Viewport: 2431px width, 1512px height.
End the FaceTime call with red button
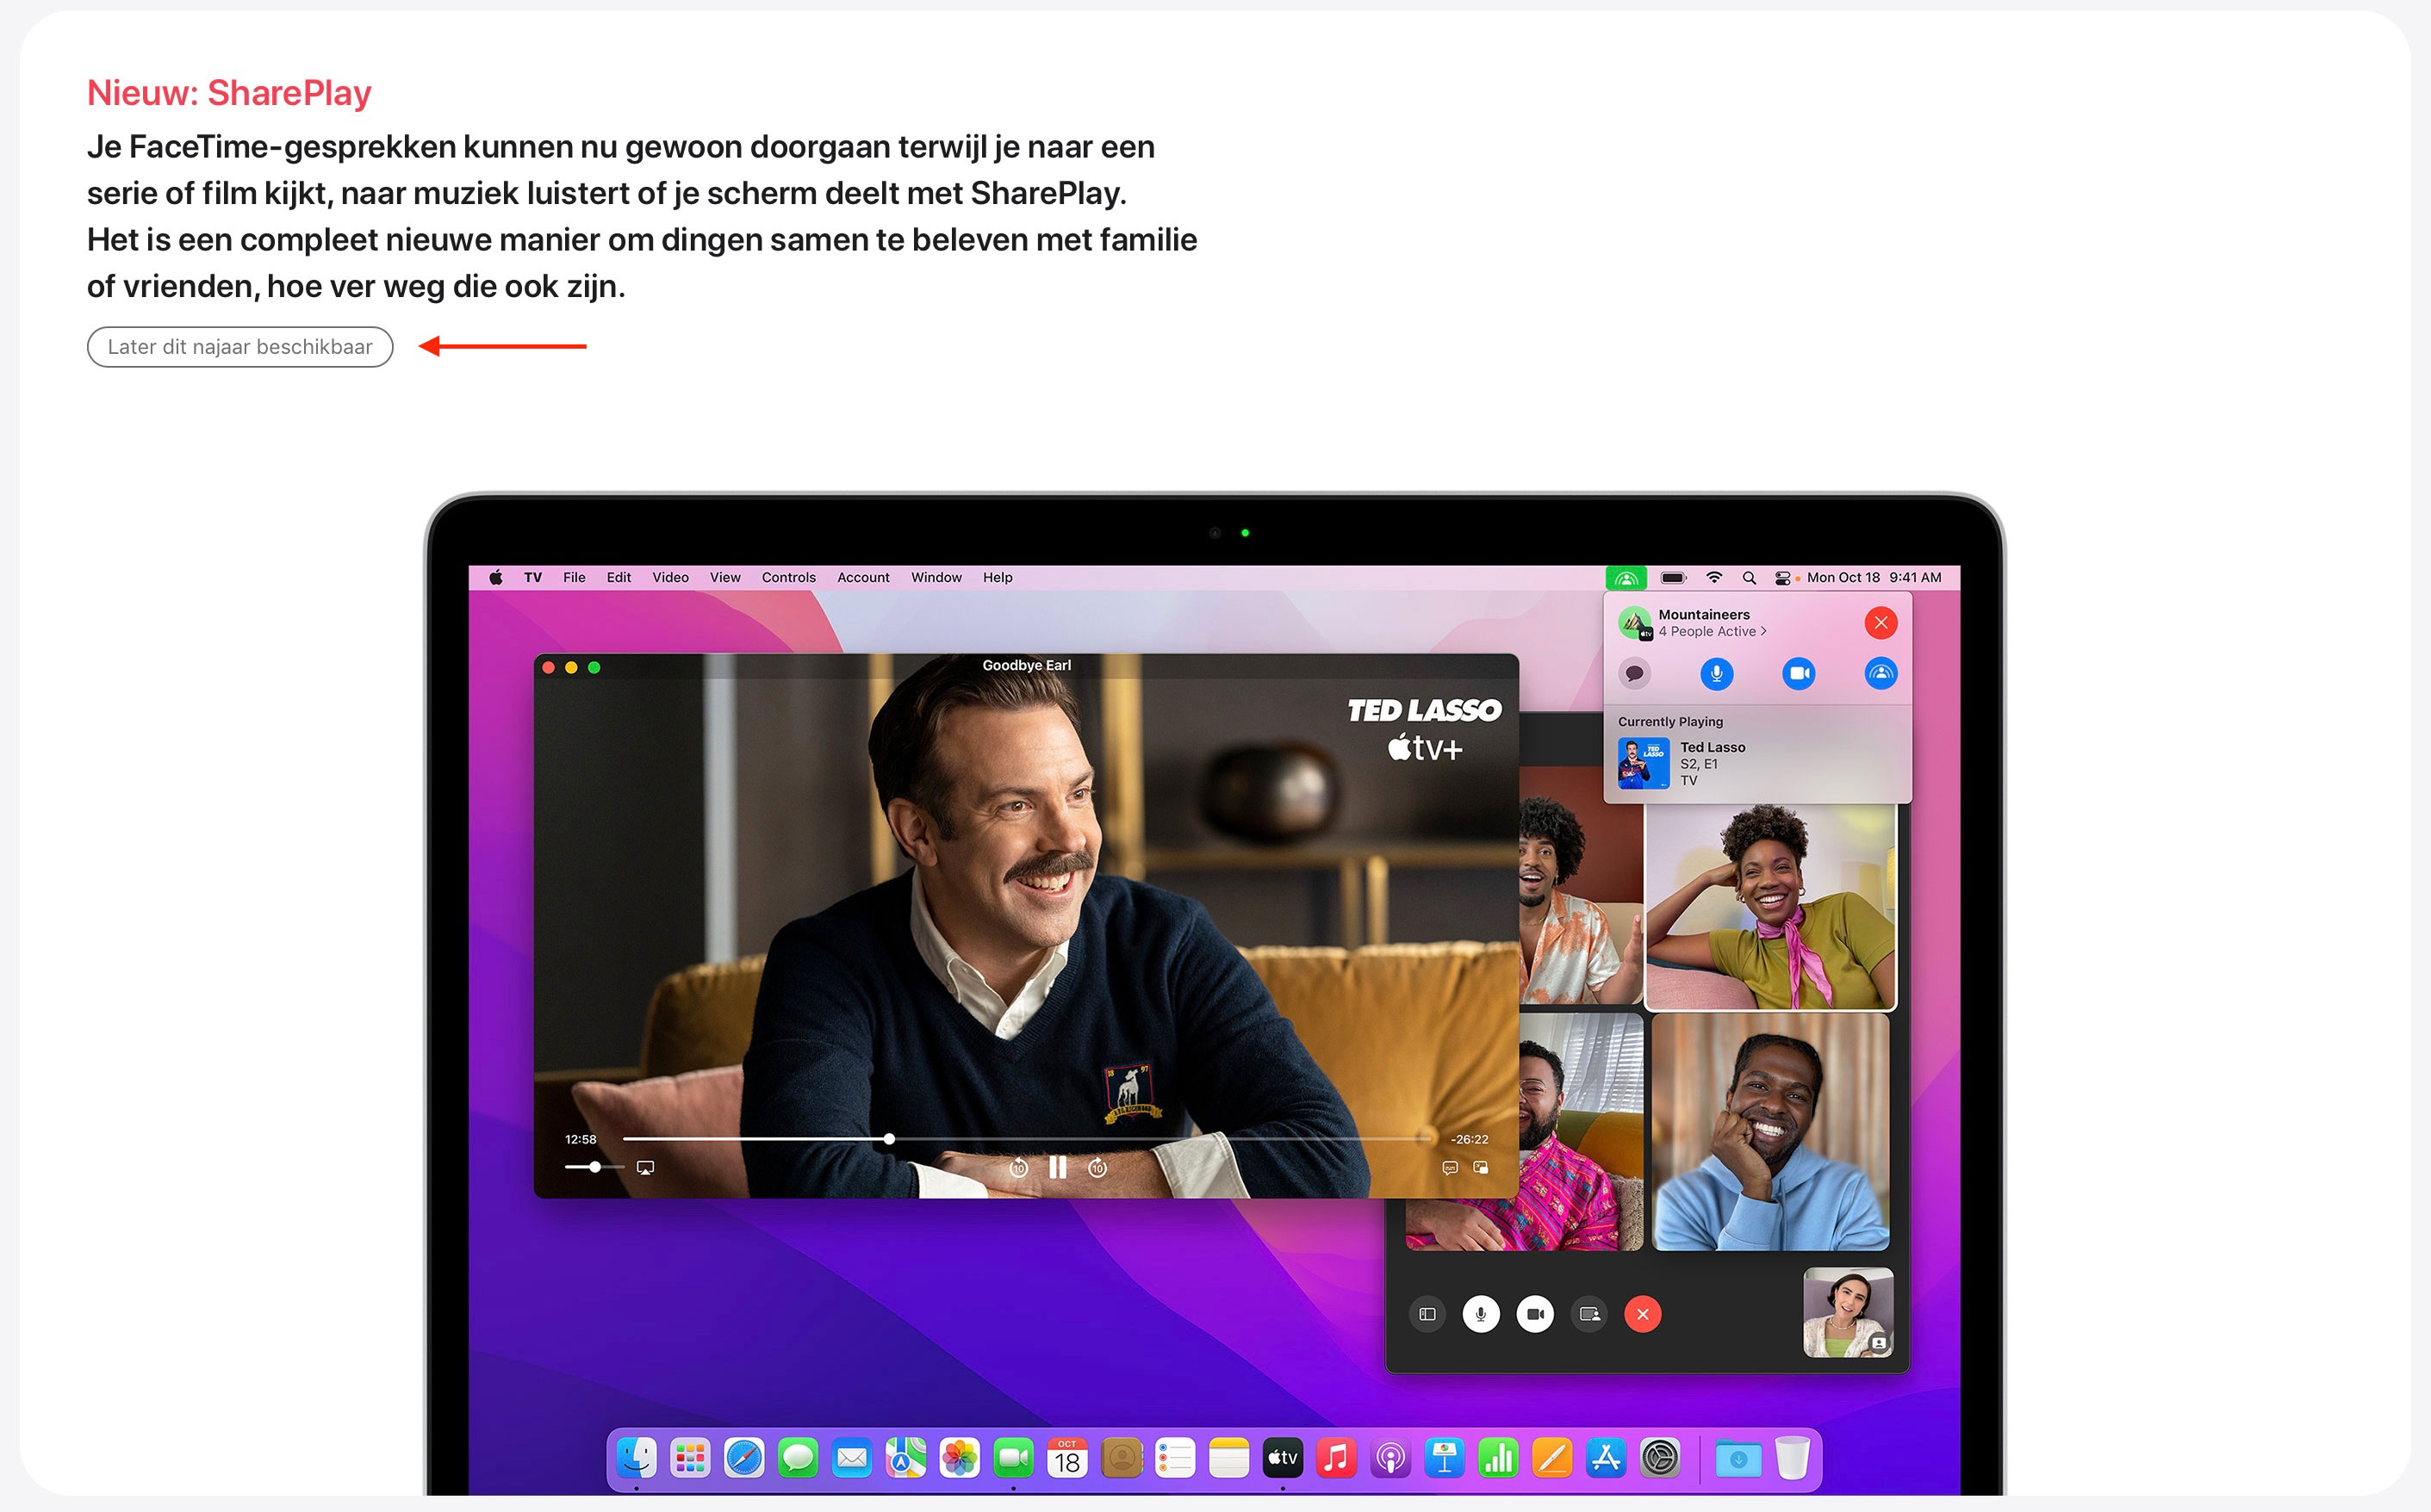pyautogui.click(x=1643, y=1314)
